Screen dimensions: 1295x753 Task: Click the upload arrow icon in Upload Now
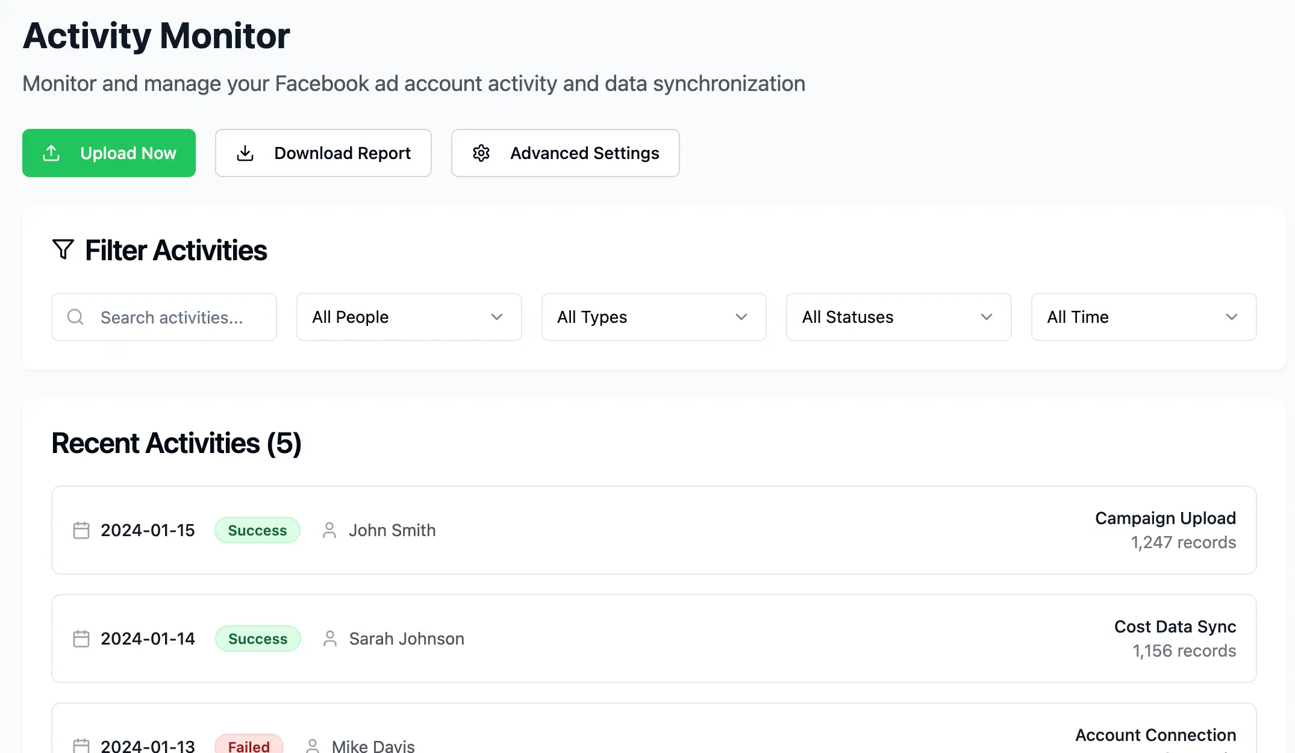[x=52, y=154]
